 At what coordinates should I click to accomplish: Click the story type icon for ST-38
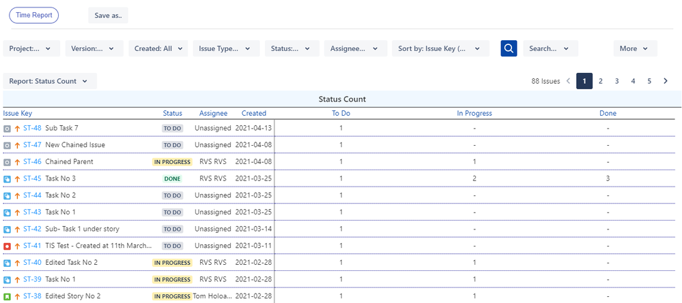point(7,297)
